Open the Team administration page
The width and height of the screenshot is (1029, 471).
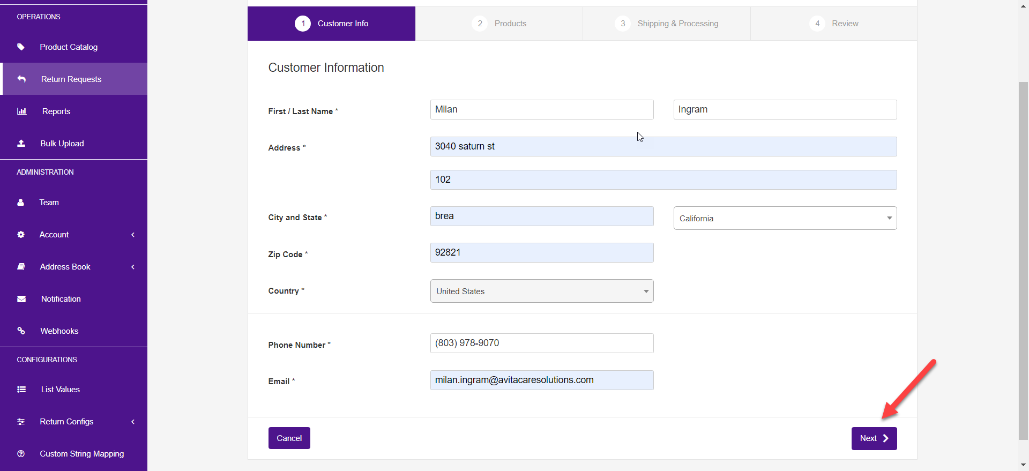pyautogui.click(x=73, y=203)
